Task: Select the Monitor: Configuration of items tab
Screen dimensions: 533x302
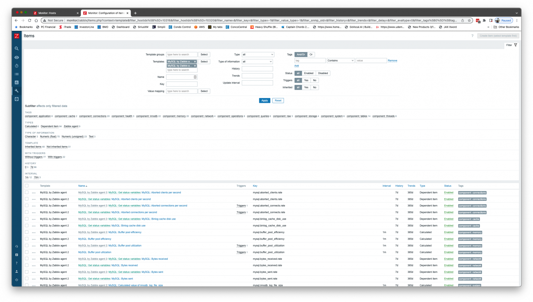Action: coord(106,13)
